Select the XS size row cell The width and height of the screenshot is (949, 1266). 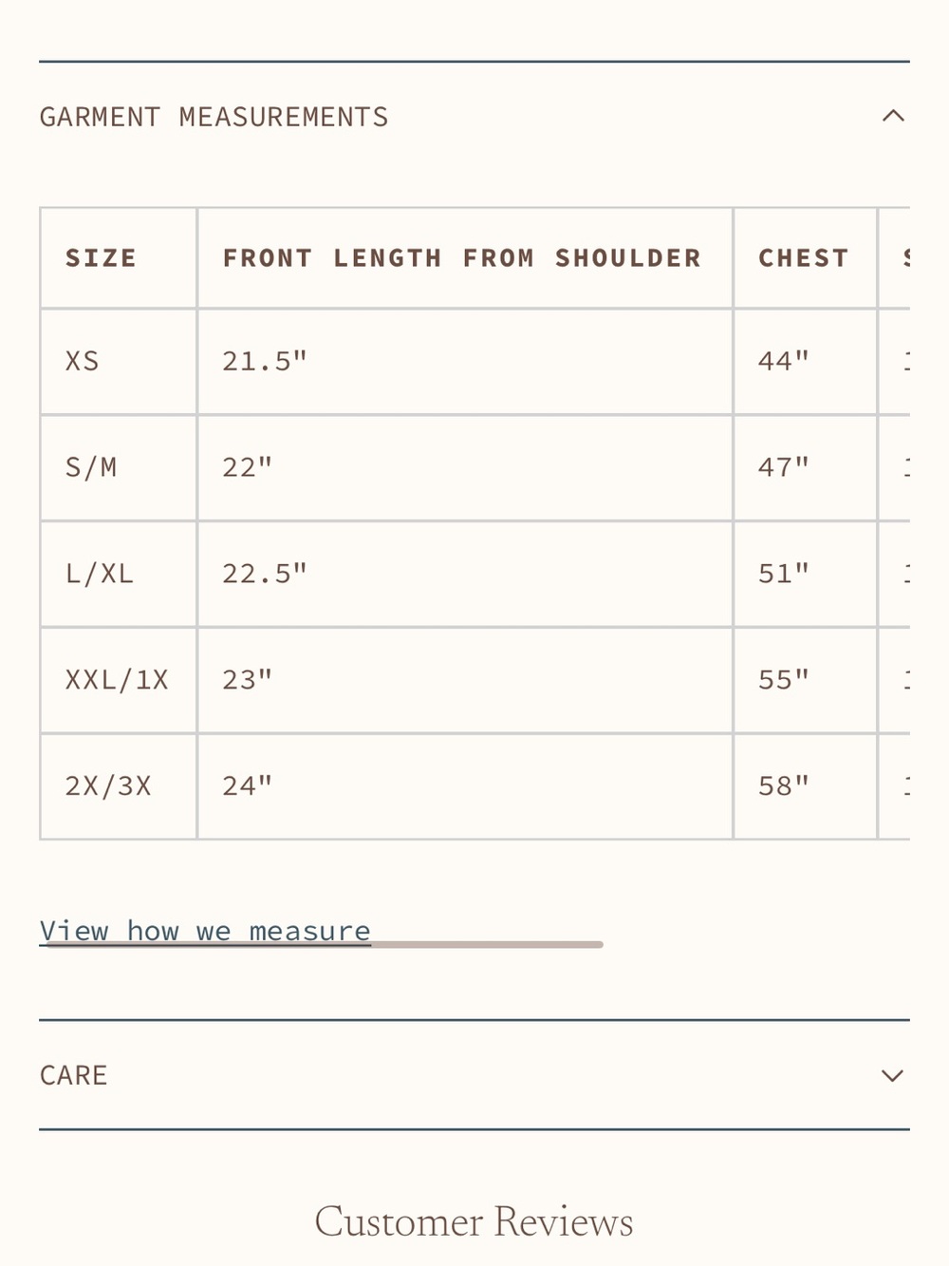click(x=119, y=362)
